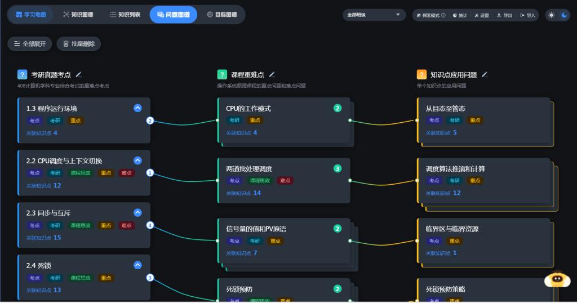Image resolution: width=577 pixels, height=303 pixels.
Task: Collapse the 1.3 程序运行环境 card chevron
Action: coord(137,108)
